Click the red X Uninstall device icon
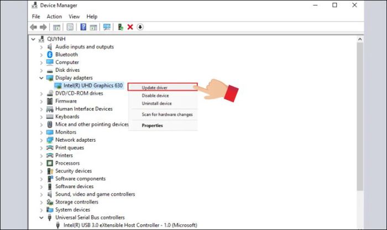 tap(130, 27)
